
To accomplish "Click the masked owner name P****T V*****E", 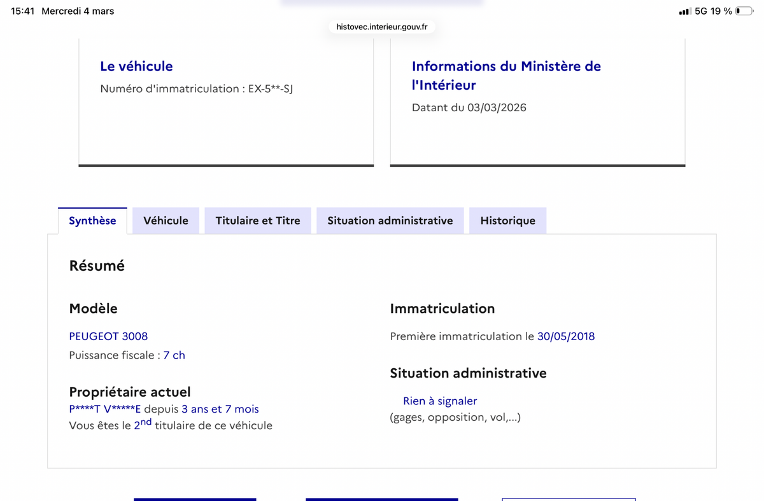I will pyautogui.click(x=104, y=409).
